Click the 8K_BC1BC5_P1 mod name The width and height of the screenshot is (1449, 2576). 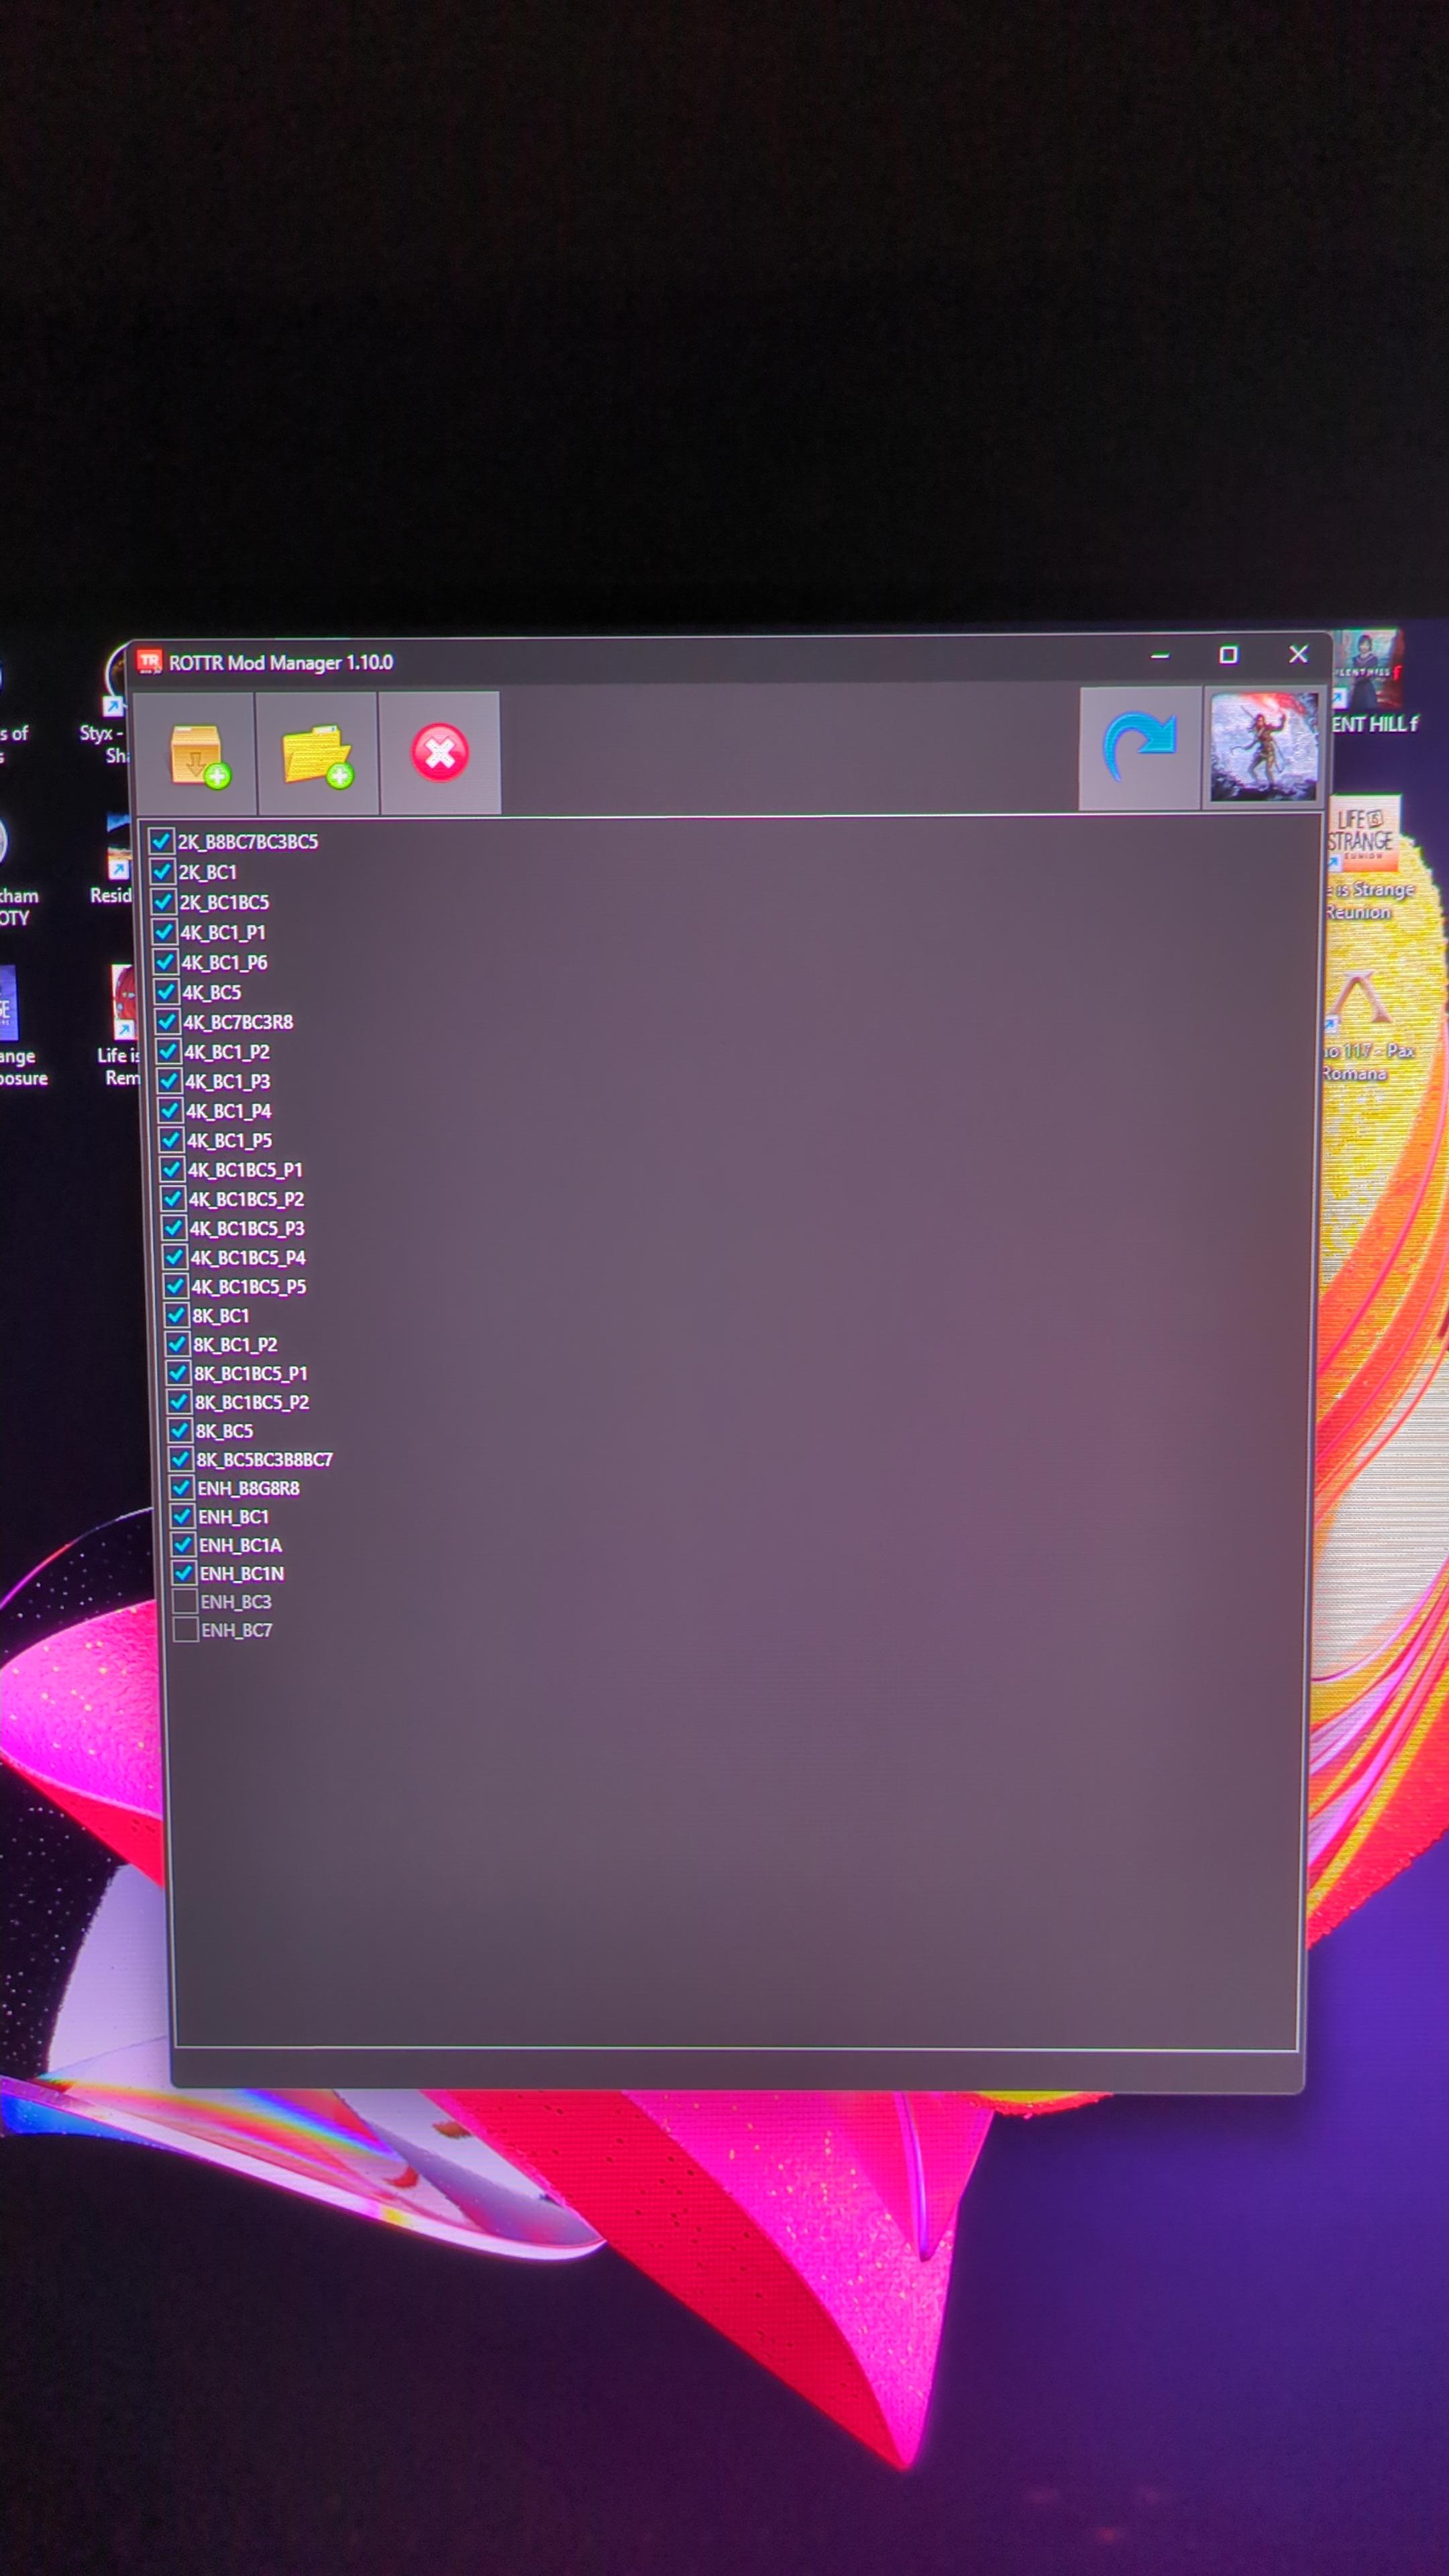tap(251, 1373)
